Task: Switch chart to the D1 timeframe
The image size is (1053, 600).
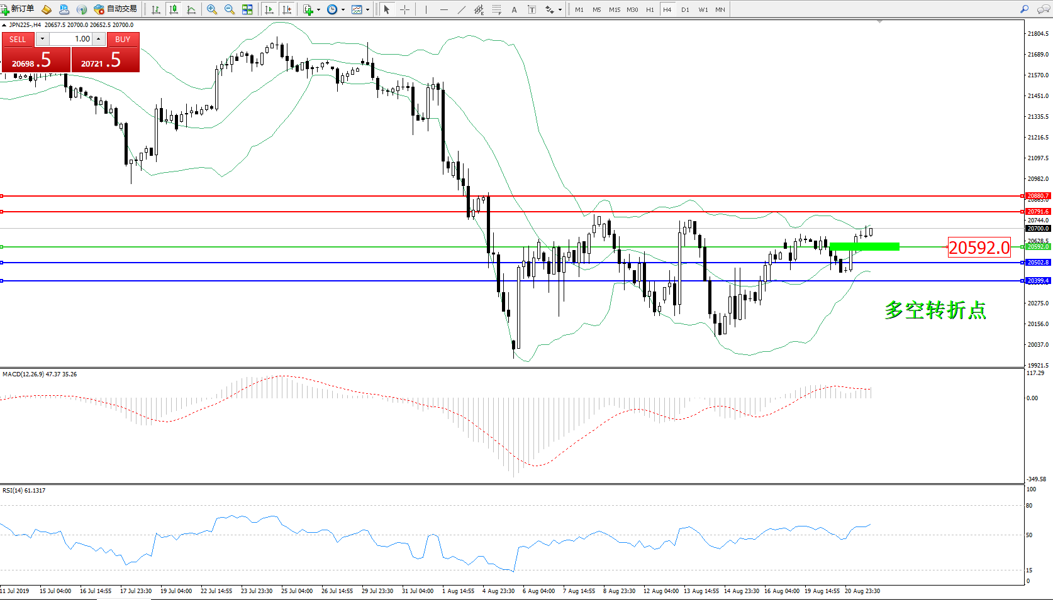Action: click(x=685, y=9)
